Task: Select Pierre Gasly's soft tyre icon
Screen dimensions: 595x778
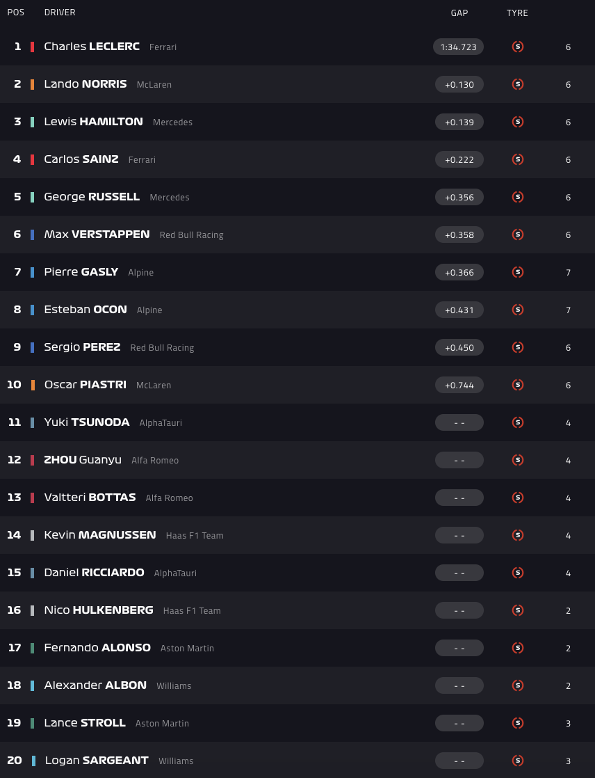Action: click(x=517, y=272)
